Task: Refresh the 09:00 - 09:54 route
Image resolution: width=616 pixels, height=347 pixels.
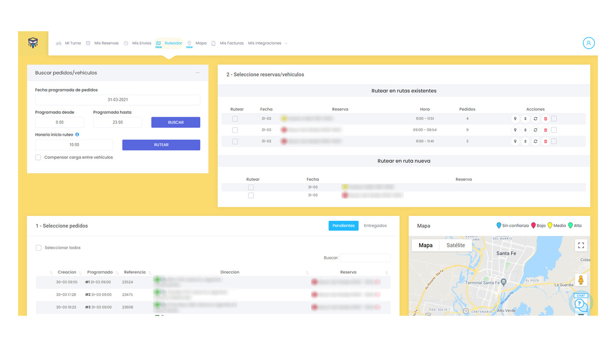Action: (536, 130)
